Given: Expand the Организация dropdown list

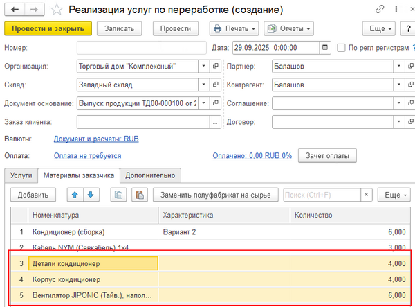Looking at the screenshot, I should pos(204,67).
